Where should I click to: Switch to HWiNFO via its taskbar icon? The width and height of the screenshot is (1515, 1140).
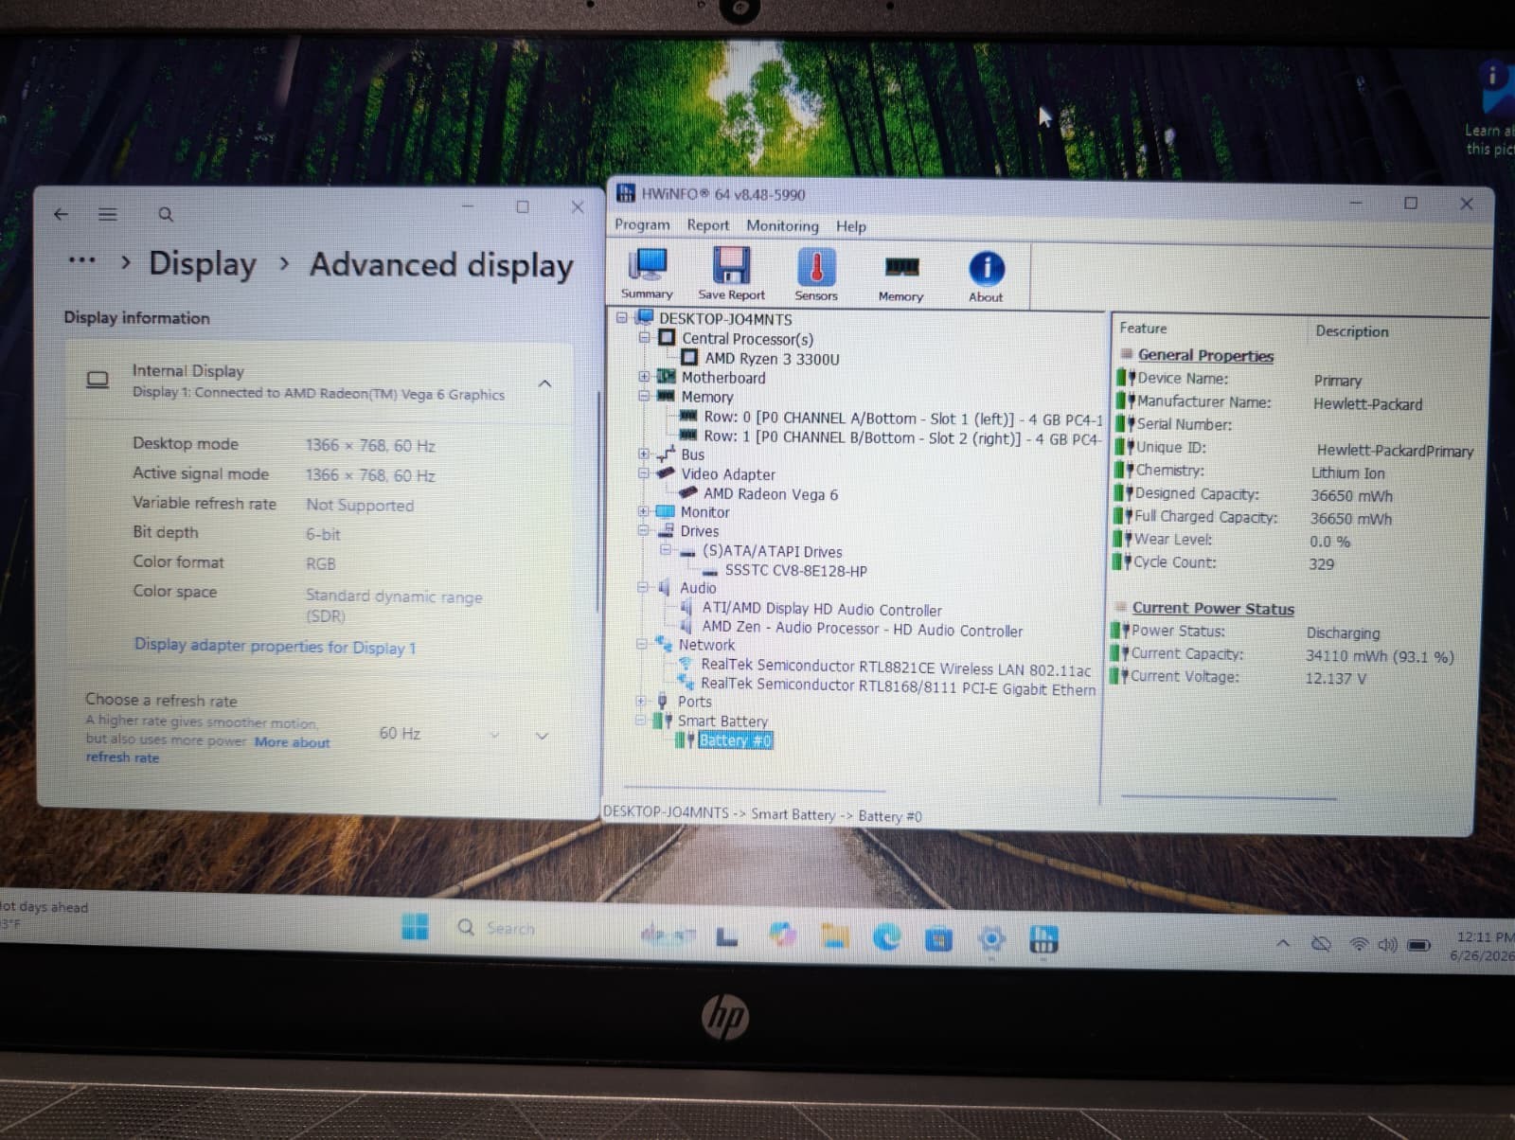point(1043,939)
